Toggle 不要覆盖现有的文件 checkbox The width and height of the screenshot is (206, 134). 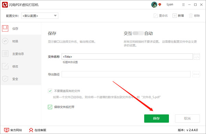pos(50,91)
